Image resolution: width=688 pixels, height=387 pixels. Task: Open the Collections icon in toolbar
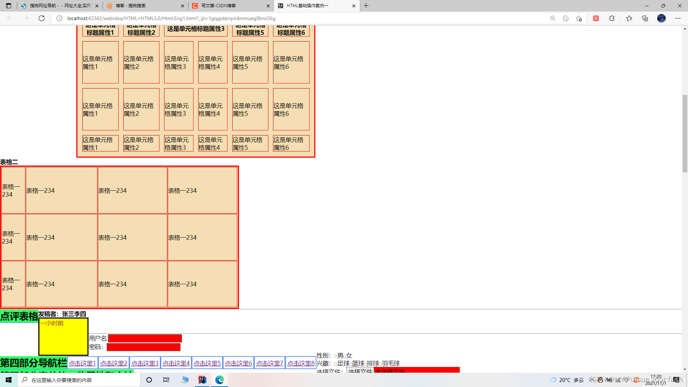[645, 18]
